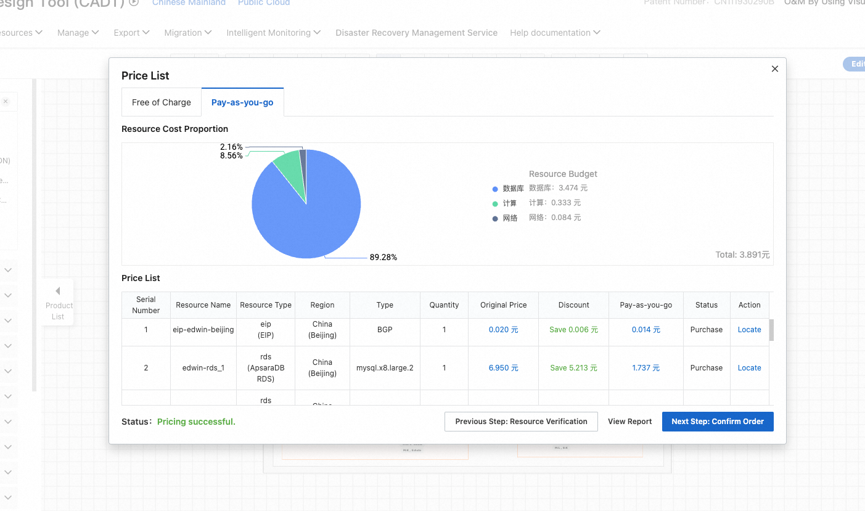This screenshot has width=865, height=511.
Task: Click the play icon beside CADT title
Action: click(x=134, y=2)
